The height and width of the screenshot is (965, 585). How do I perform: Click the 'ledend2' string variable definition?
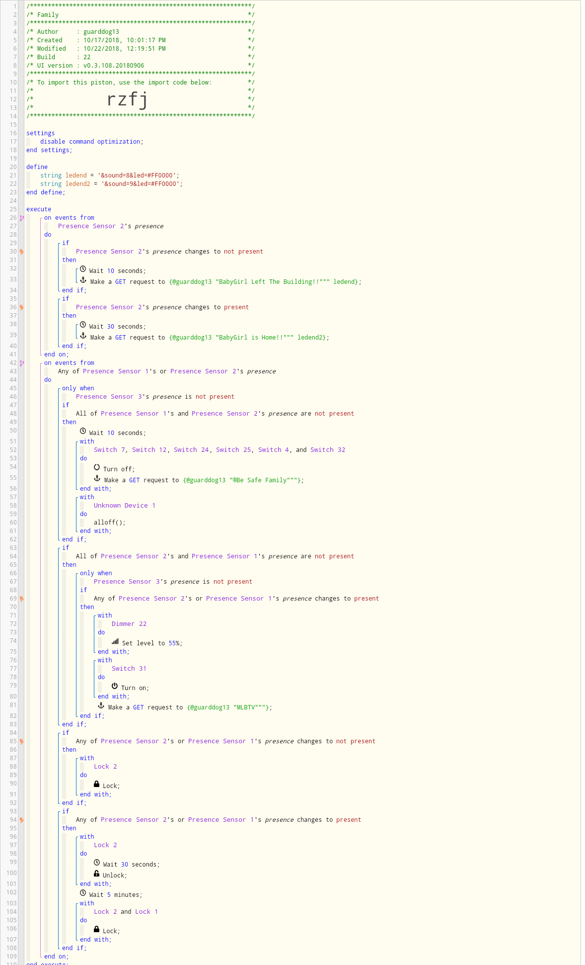(112, 184)
